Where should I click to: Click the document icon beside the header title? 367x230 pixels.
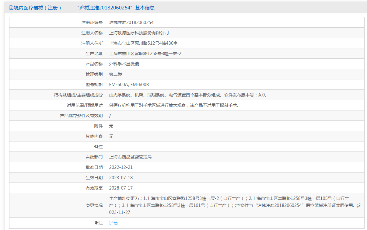[x=11, y=8]
